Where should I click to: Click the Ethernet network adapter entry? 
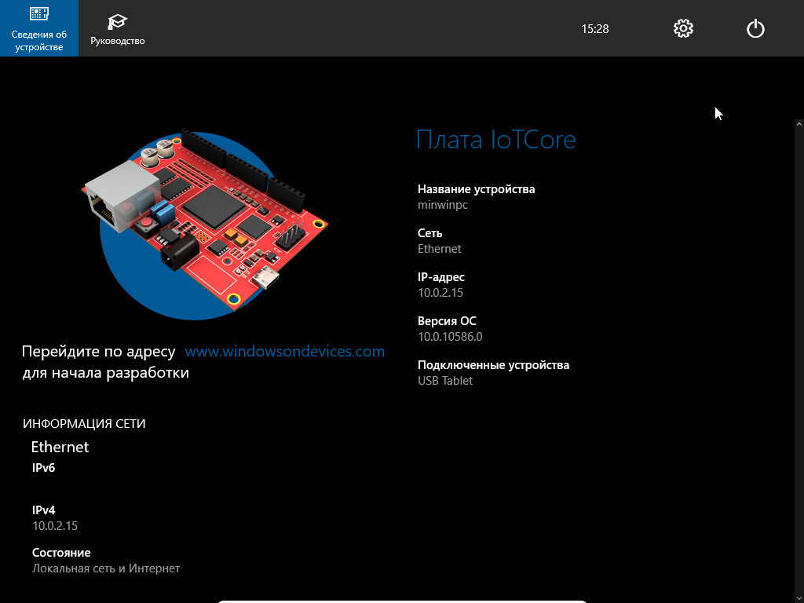click(x=60, y=447)
